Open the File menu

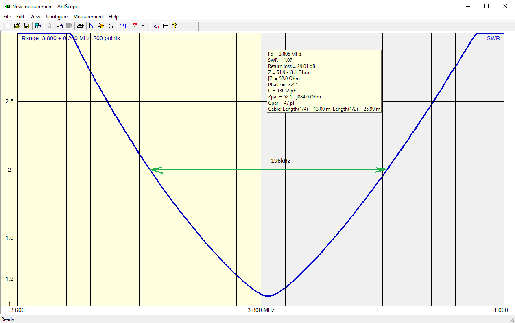(7, 17)
